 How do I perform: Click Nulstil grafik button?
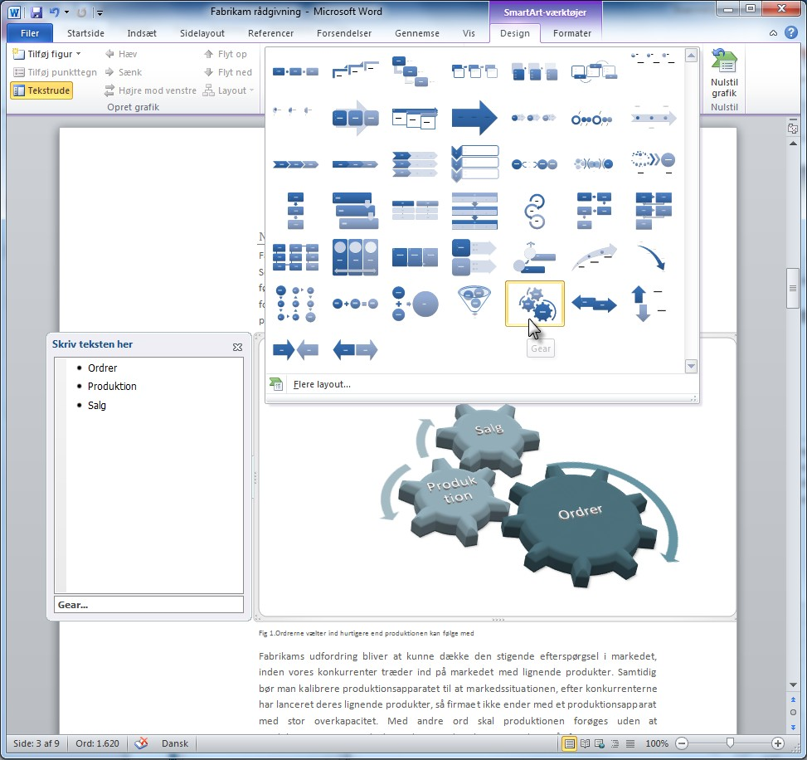[724, 73]
